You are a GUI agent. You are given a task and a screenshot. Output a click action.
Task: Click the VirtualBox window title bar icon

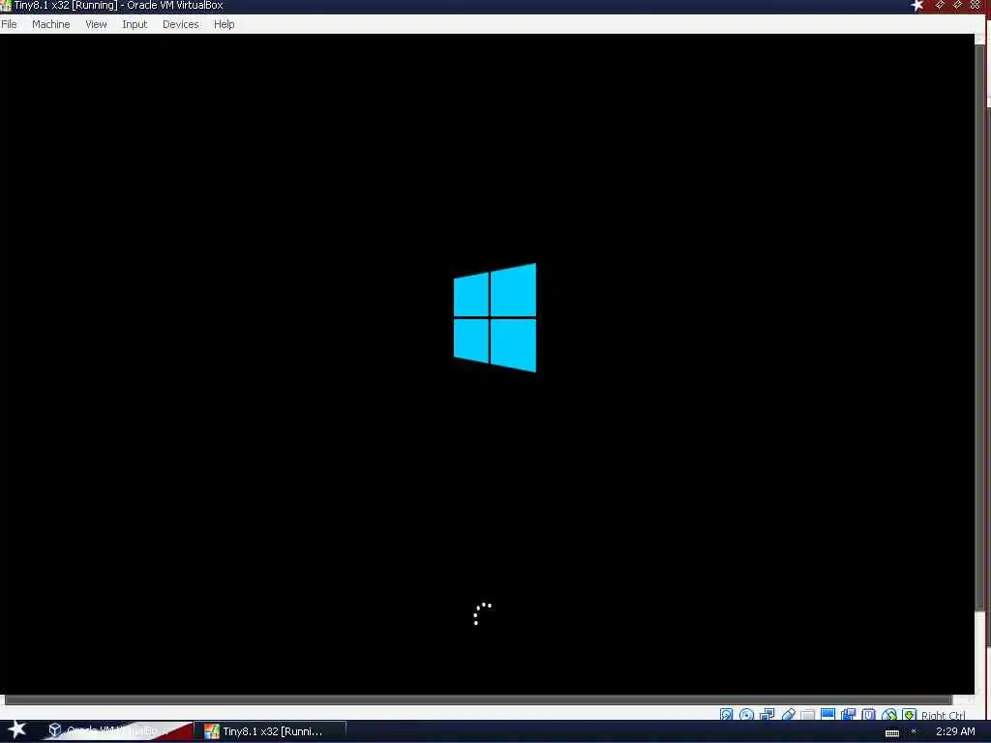(6, 6)
